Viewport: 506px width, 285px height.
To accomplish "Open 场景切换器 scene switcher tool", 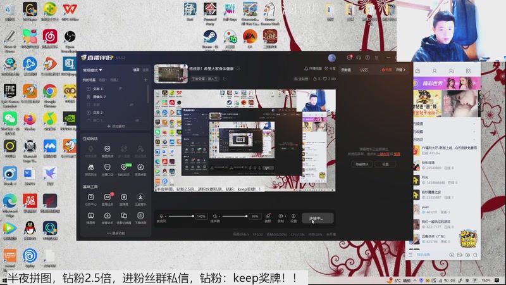I will (123, 218).
